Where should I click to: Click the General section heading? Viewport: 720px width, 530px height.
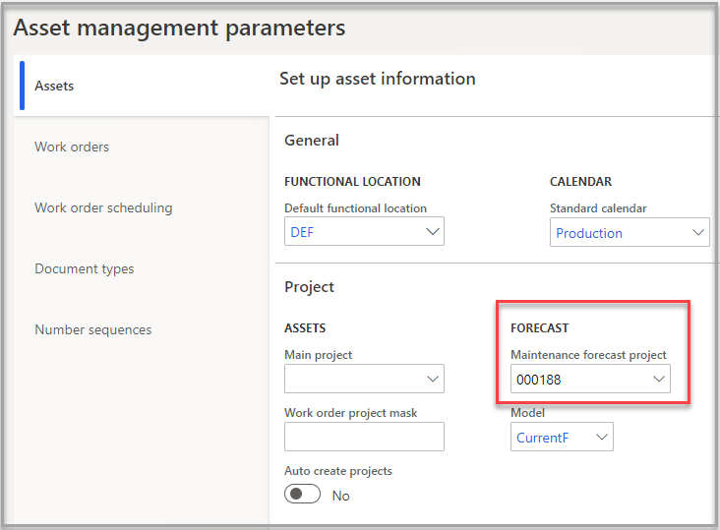click(x=312, y=140)
